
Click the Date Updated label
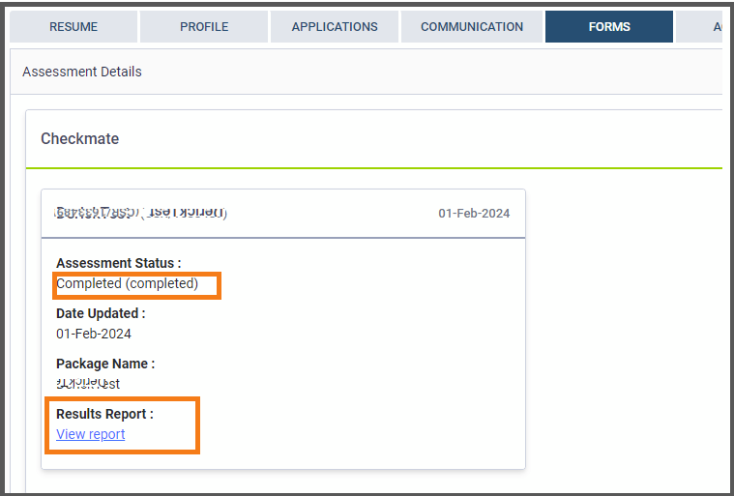101,313
